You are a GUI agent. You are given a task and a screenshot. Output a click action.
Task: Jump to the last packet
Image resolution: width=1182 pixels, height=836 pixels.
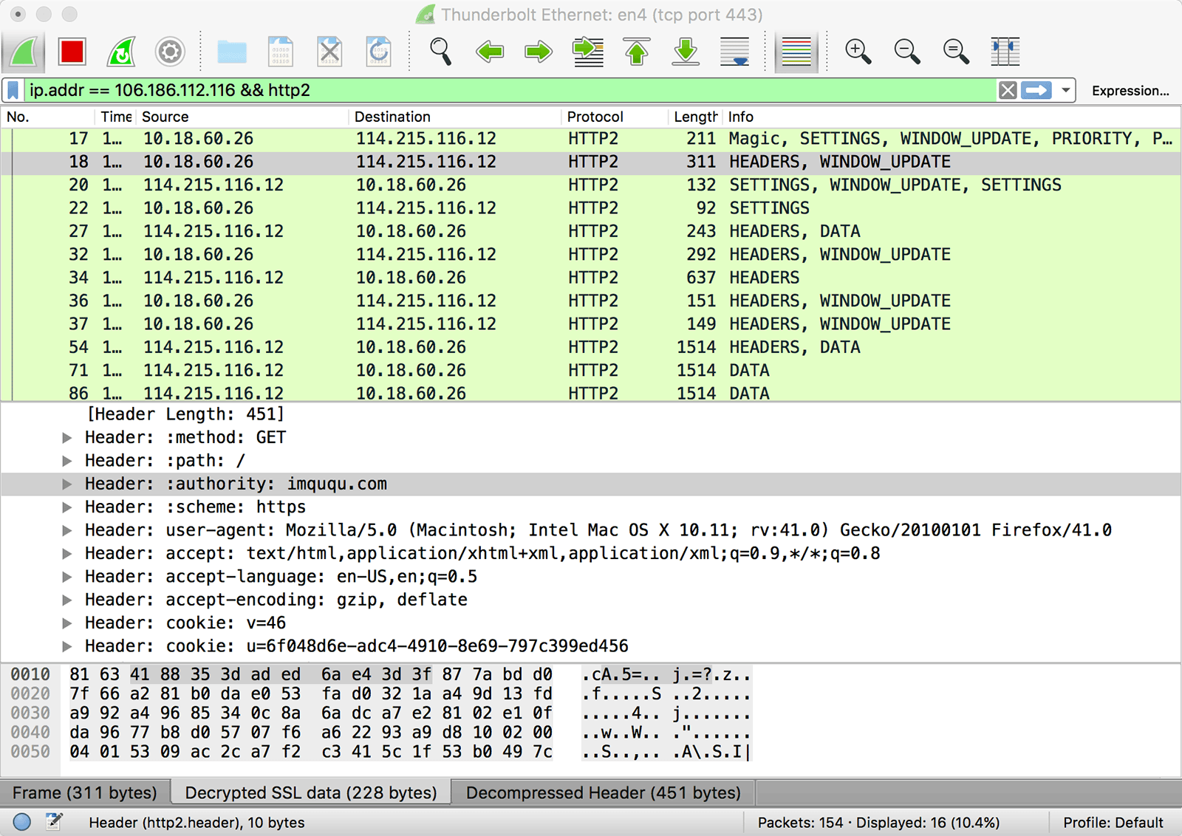pyautogui.click(x=686, y=52)
